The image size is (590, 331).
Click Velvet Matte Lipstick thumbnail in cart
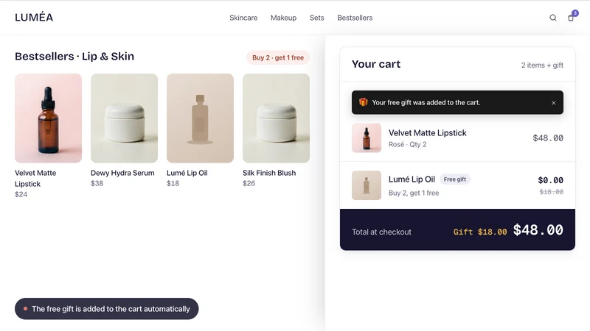click(367, 138)
